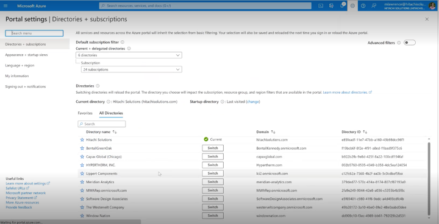The height and width of the screenshot is (224, 439).
Task: Close the Portal settings pane
Action: click(x=427, y=19)
